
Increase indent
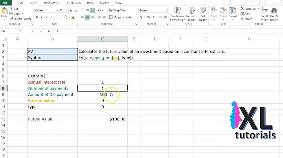[x=104, y=17]
